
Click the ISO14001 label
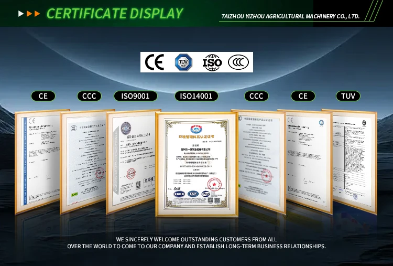click(x=196, y=96)
